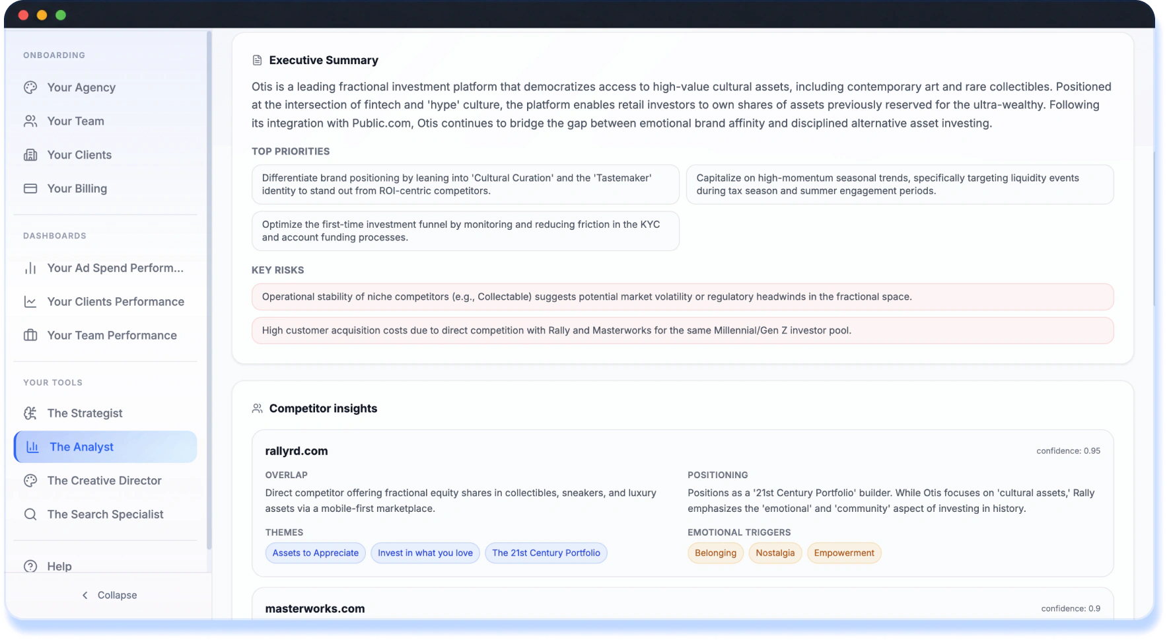Click the seasonal trends priority card
Screen dimensions: 1167x640
[900, 184]
